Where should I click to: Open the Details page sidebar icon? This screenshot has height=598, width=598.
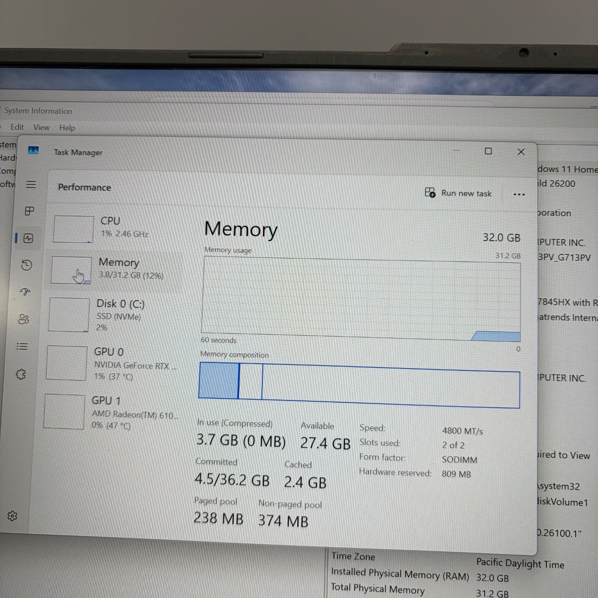coord(22,346)
